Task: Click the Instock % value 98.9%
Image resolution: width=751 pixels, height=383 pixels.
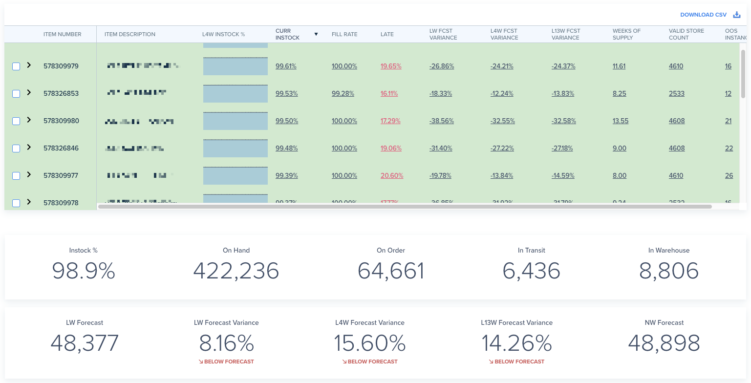Action: pos(84,271)
